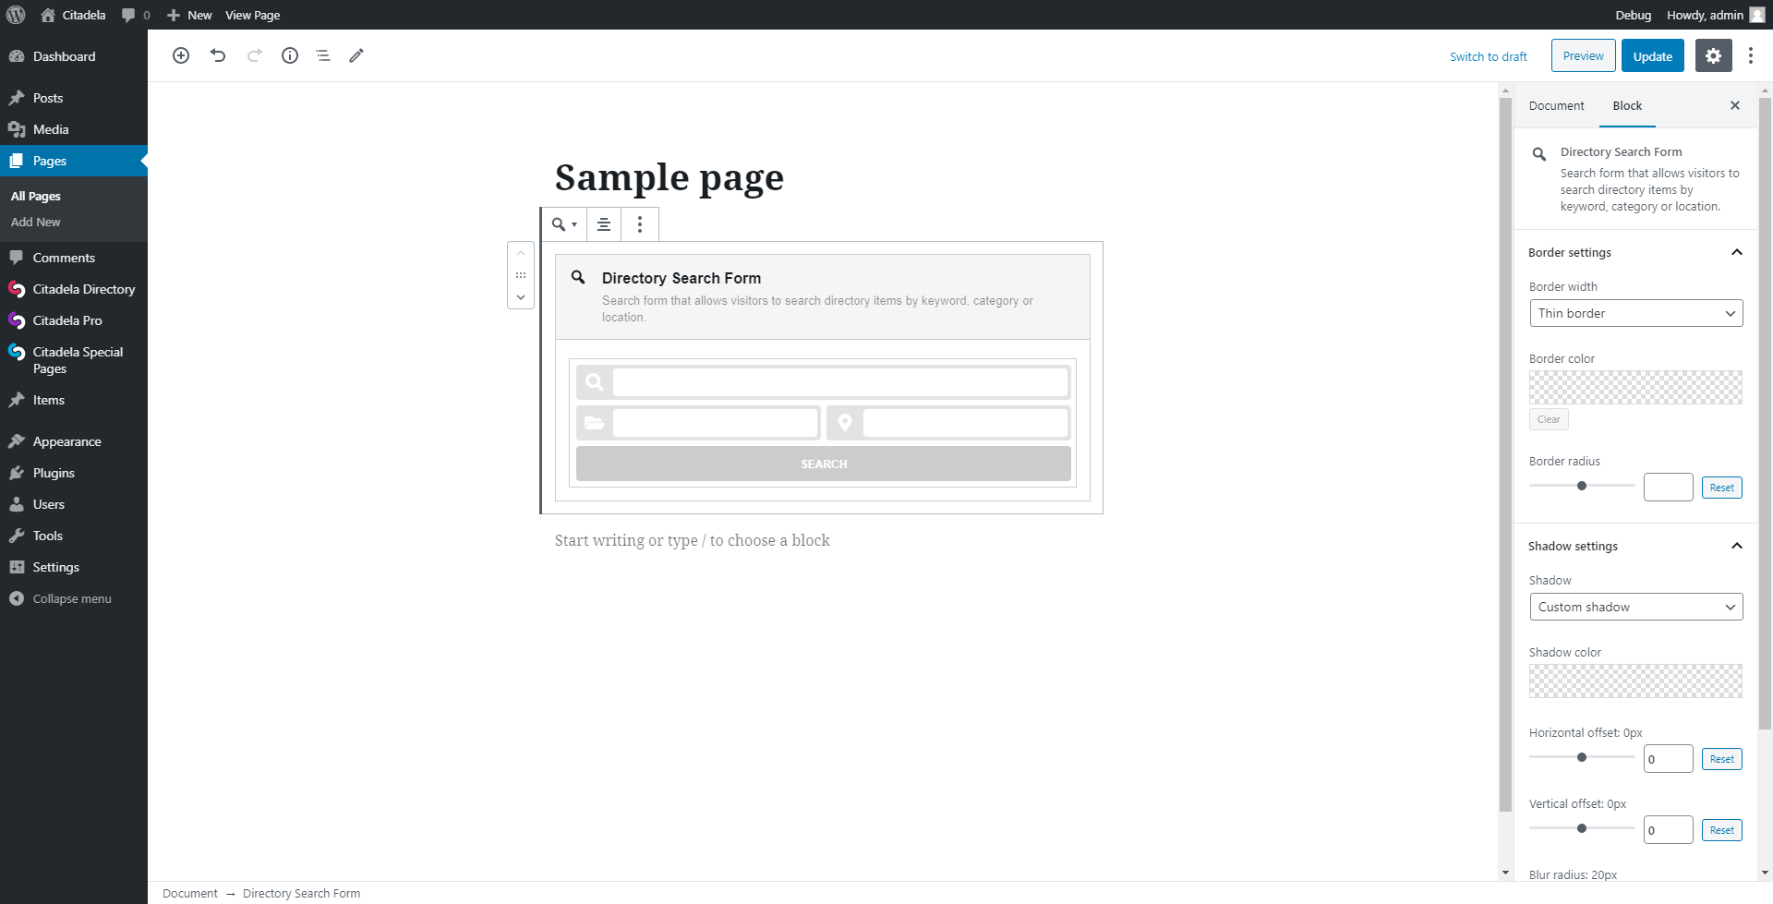Change block type via magnifier icon
This screenshot has width=1773, height=904.
pyautogui.click(x=564, y=224)
